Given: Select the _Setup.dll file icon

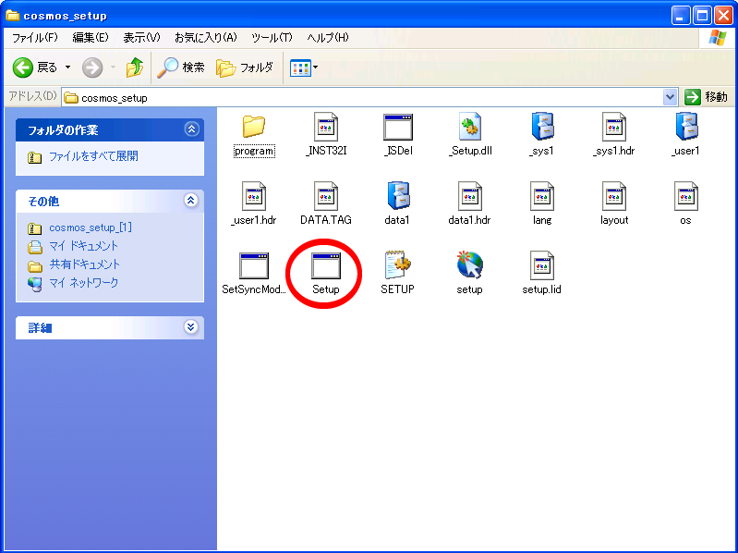Looking at the screenshot, I should pos(470,127).
